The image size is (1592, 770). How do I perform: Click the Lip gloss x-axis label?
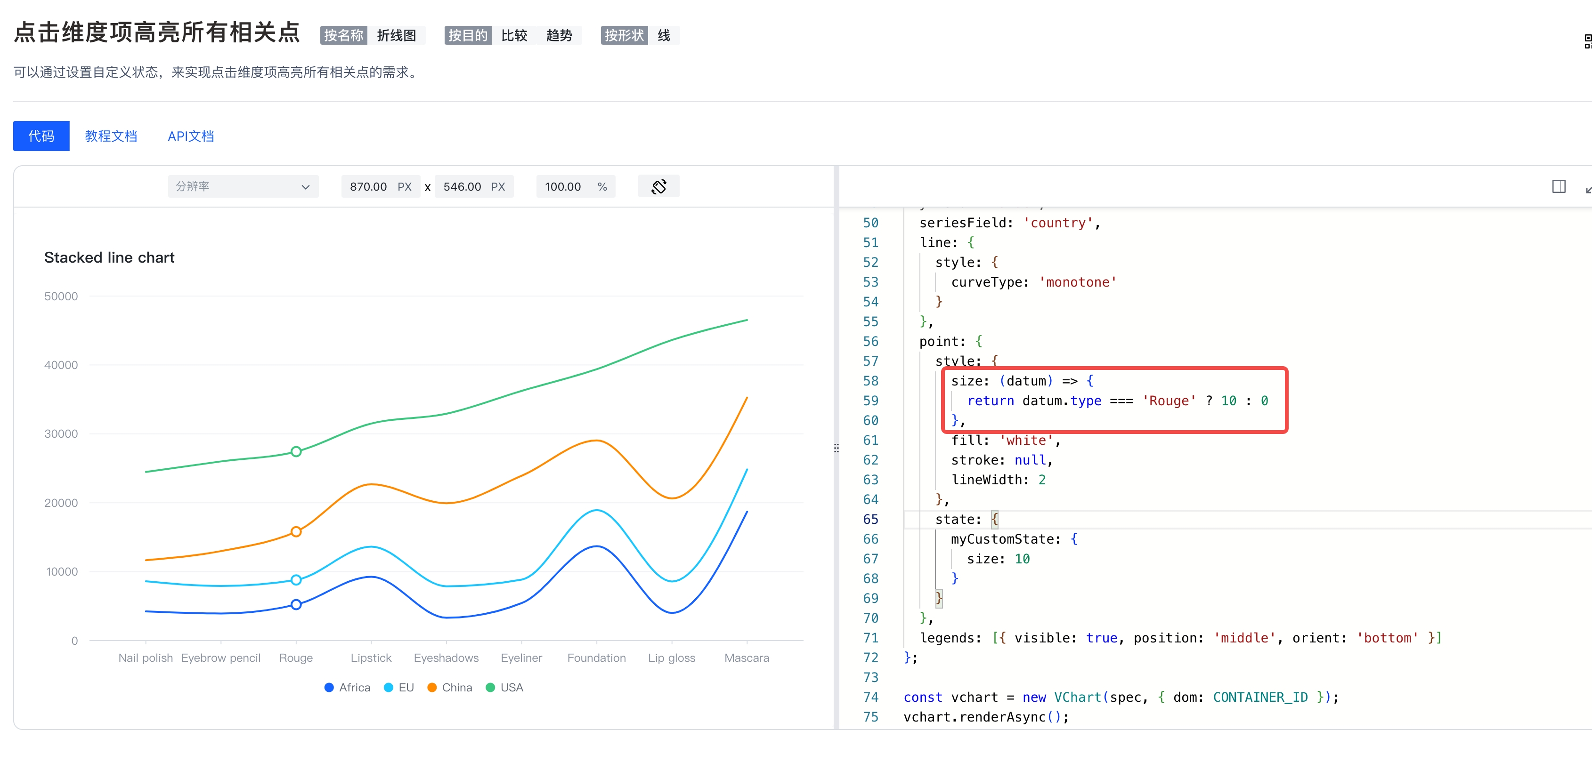pyautogui.click(x=672, y=658)
